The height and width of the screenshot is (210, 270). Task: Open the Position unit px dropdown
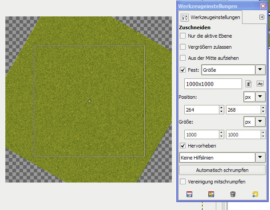coord(259,97)
